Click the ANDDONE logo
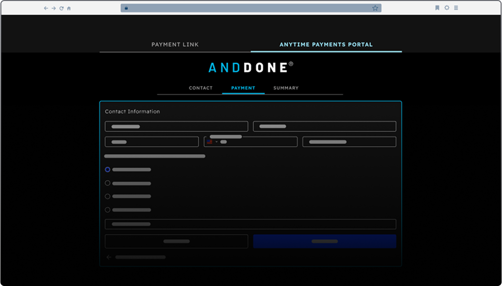 (x=251, y=68)
